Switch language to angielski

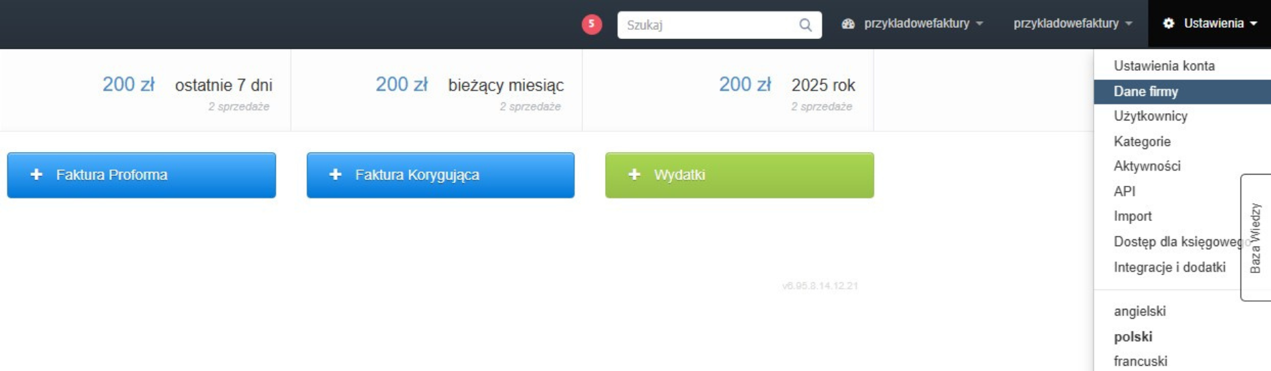(x=1139, y=311)
